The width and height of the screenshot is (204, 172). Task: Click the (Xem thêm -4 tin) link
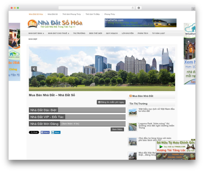tap(70, 124)
